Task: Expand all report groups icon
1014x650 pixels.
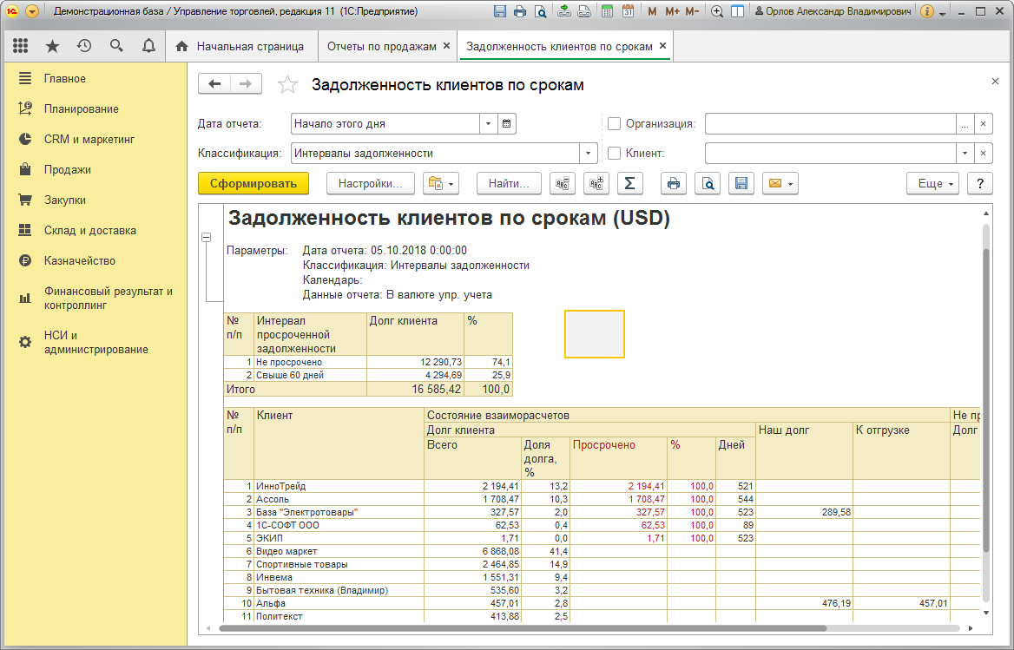Action: 596,183
